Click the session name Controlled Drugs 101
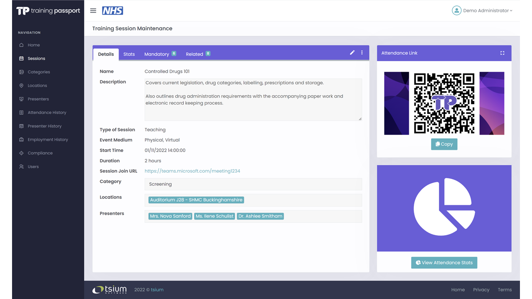532x299 pixels. coord(167,71)
